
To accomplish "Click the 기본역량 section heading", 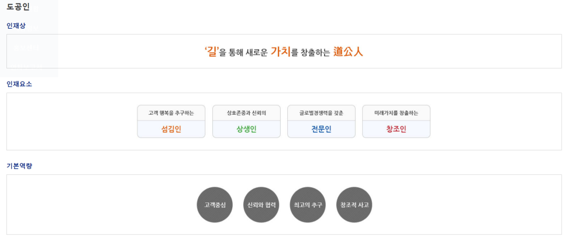I will (19, 166).
